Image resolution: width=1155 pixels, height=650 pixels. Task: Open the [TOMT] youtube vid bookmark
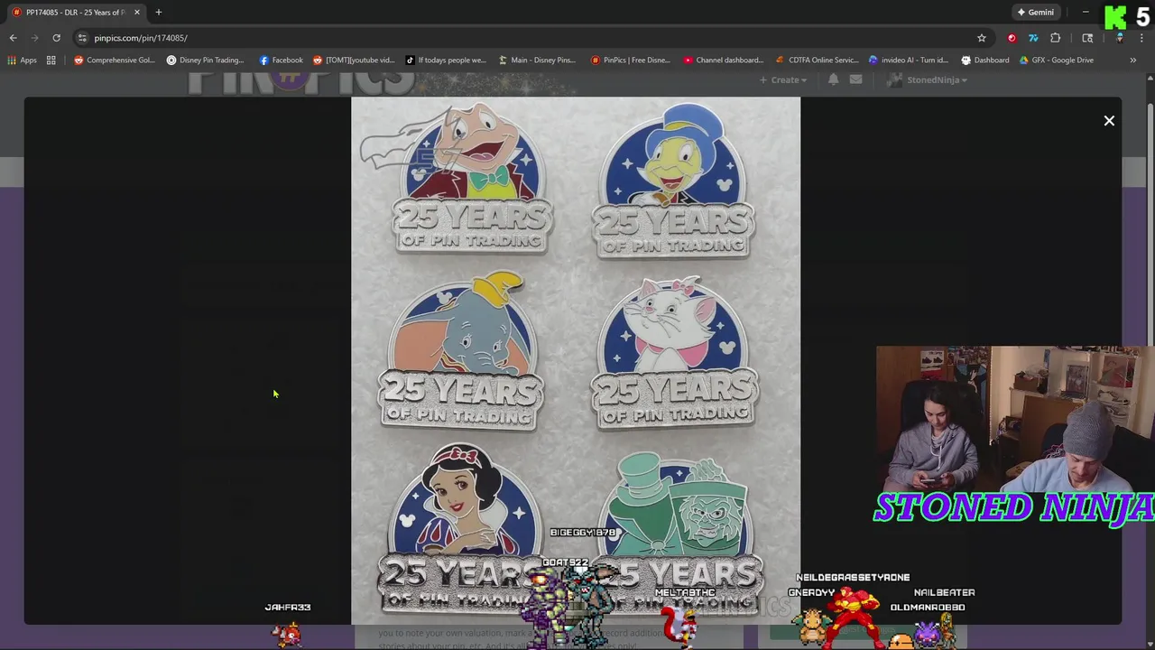click(354, 60)
